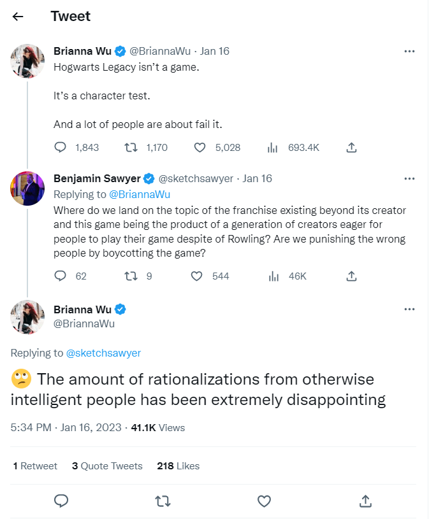This screenshot has width=429, height=519.
Task: Share Benjamin Sawyer's tweet
Action: pos(351,276)
